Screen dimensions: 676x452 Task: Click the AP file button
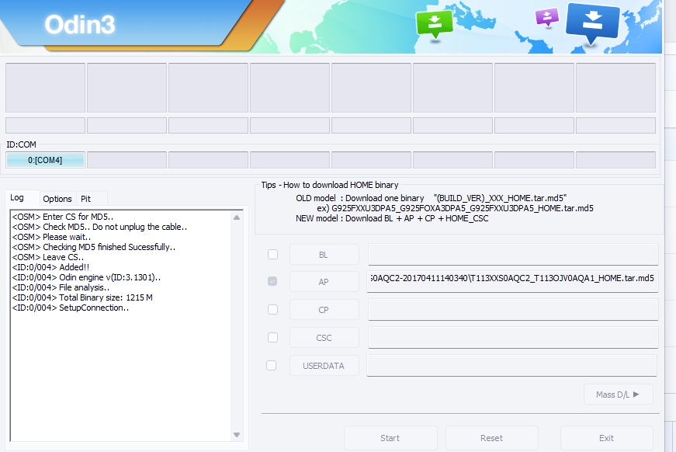tap(324, 282)
